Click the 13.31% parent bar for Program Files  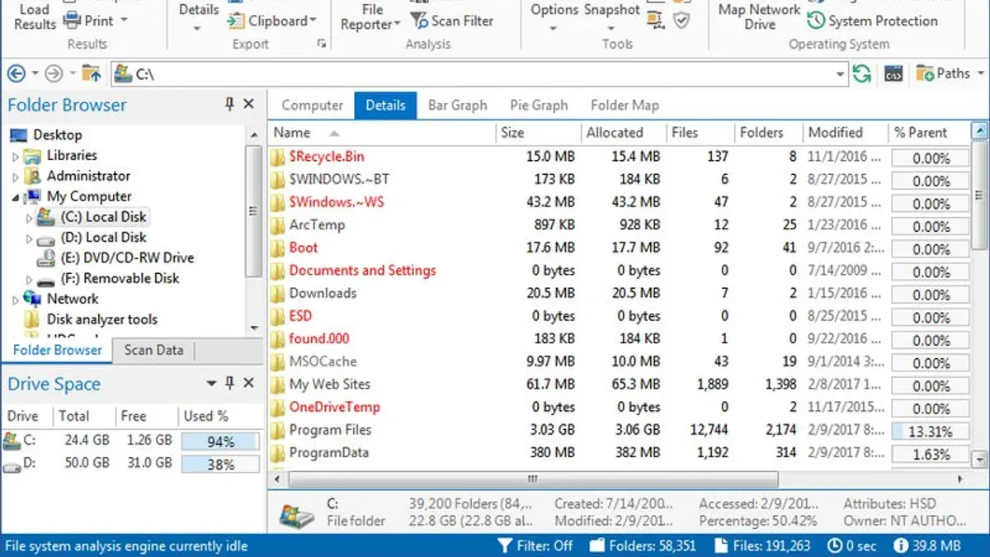[931, 431]
